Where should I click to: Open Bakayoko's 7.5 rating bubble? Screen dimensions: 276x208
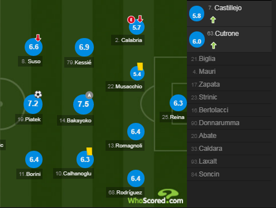coord(83,104)
